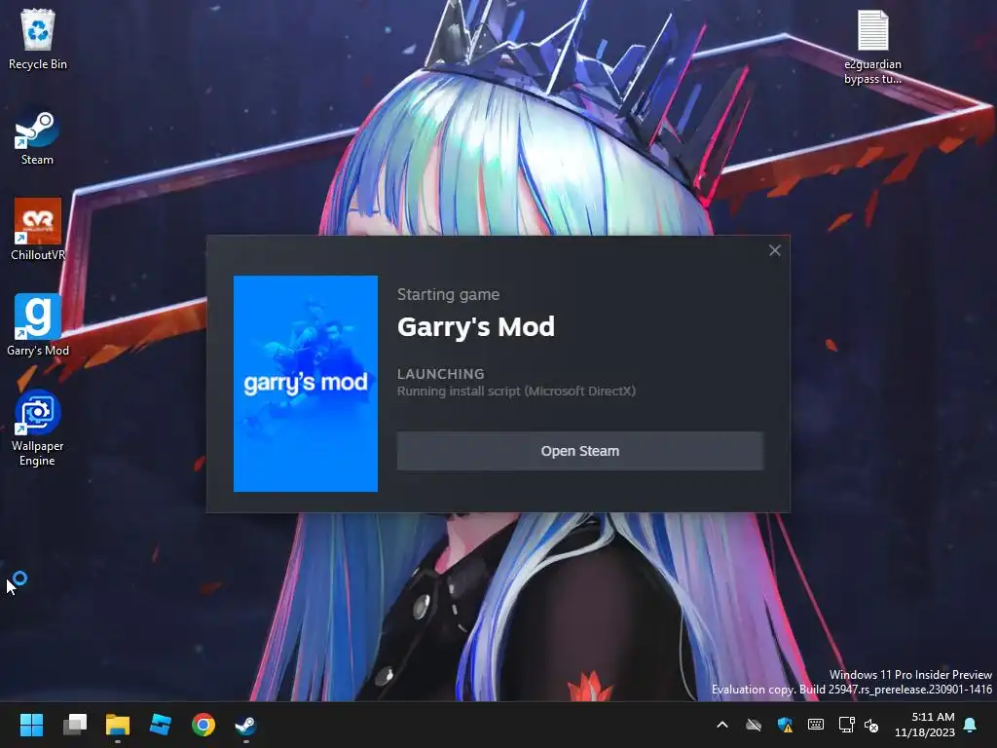
Task: Select the Steam desktop shortcut
Action: [37, 137]
